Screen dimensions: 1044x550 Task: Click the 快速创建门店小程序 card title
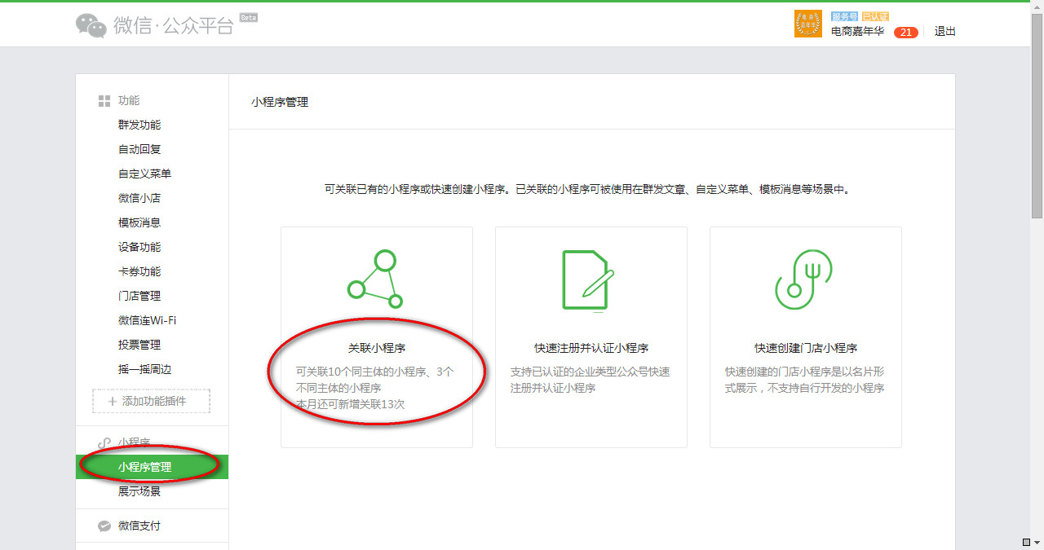pos(806,348)
